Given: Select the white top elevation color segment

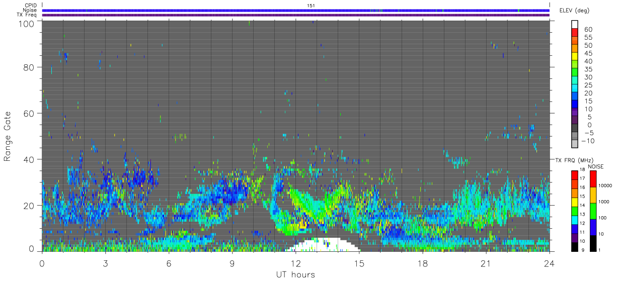Looking at the screenshot, I should (575, 24).
